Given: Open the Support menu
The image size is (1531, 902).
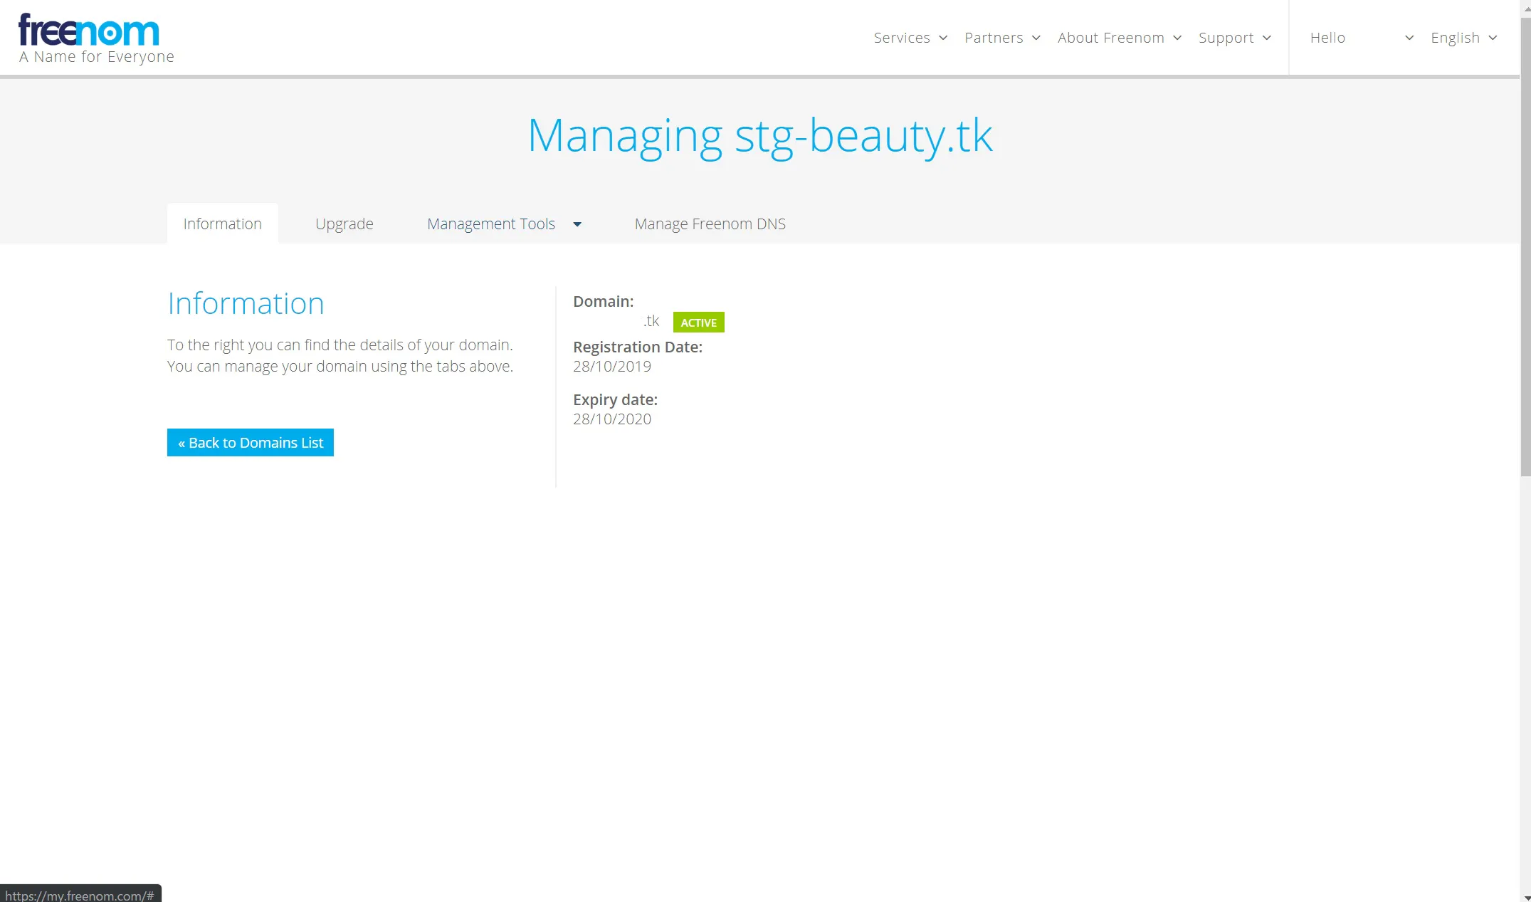Looking at the screenshot, I should click(1226, 38).
